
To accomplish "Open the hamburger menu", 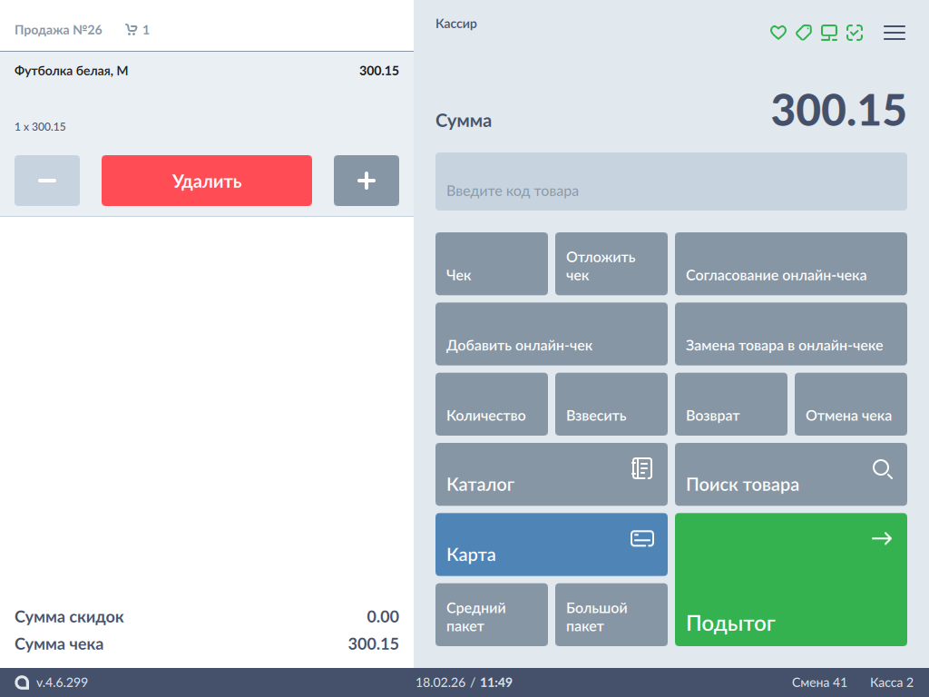I will [895, 33].
